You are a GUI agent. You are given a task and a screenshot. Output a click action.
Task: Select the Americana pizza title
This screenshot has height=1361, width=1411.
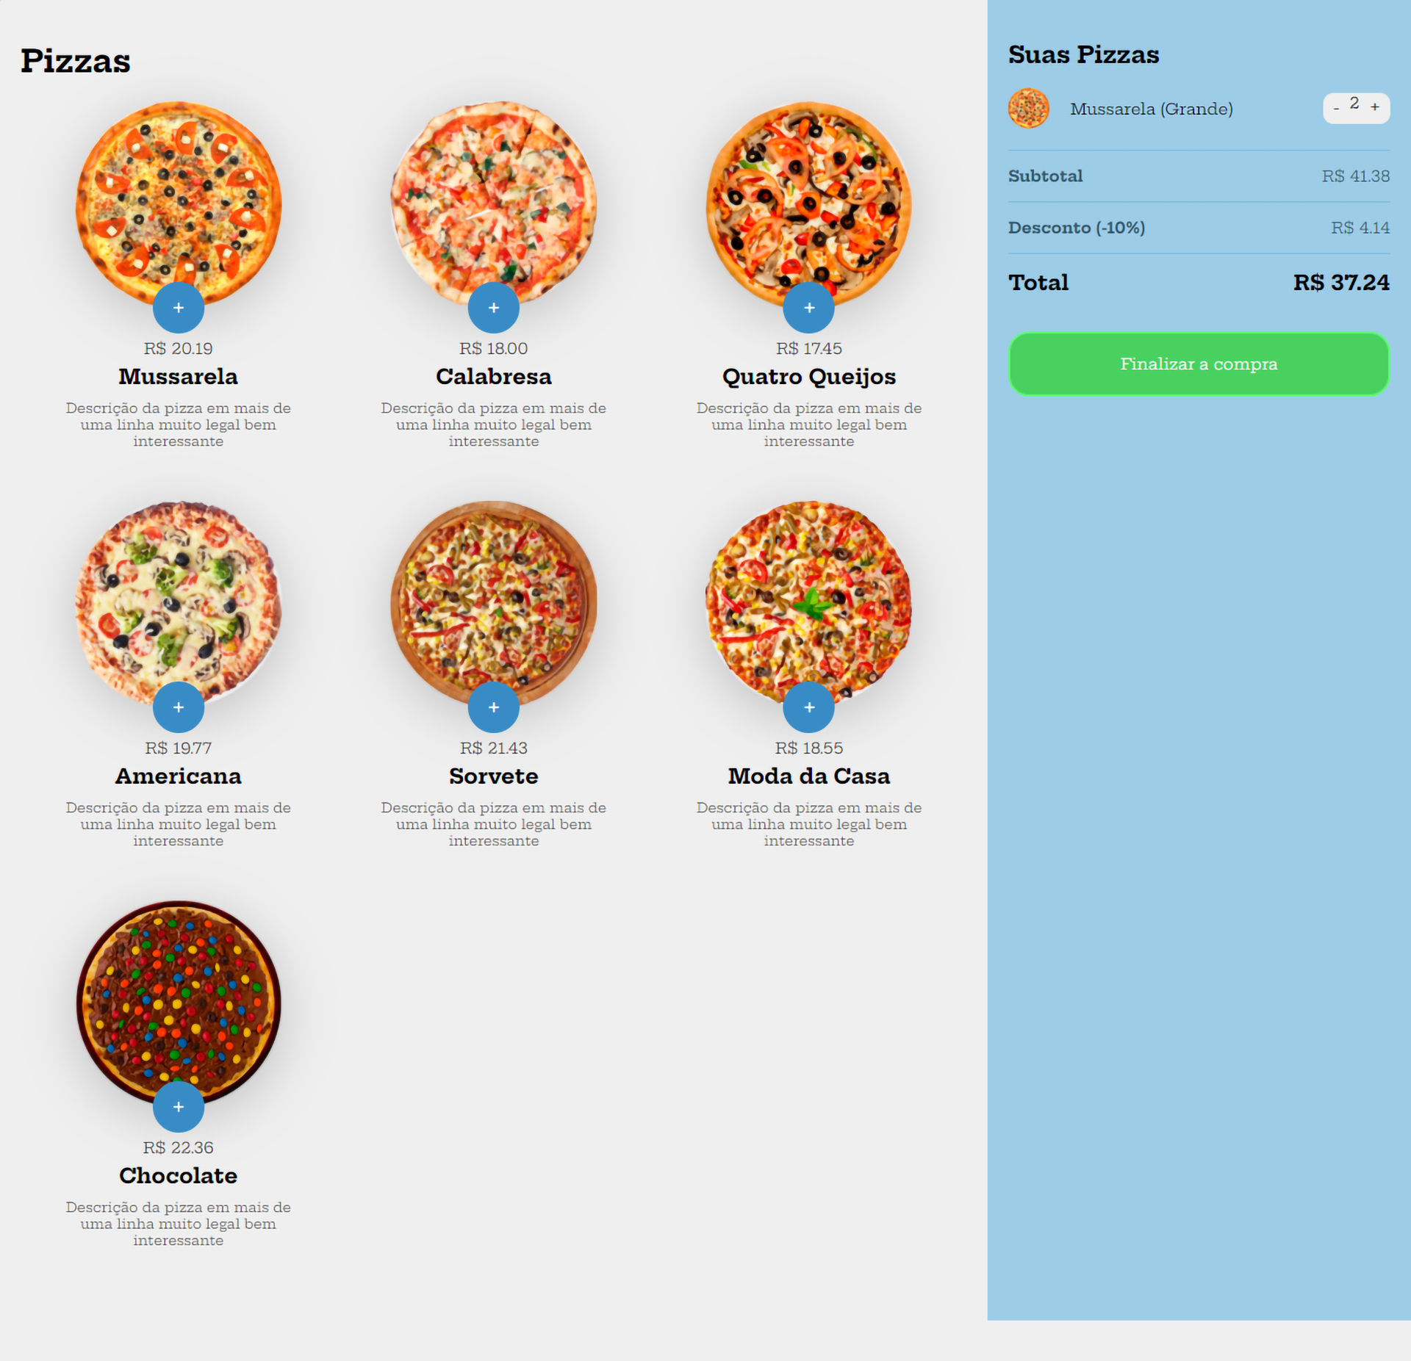tap(179, 776)
